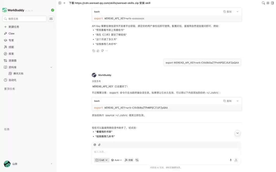Start voice input with microphone icon
The image size is (276, 172).
(231, 160)
